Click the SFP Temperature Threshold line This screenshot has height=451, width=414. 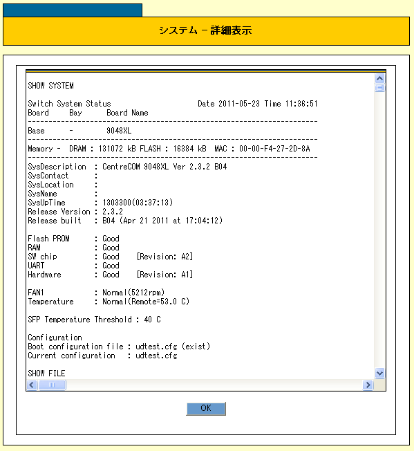coord(94,320)
